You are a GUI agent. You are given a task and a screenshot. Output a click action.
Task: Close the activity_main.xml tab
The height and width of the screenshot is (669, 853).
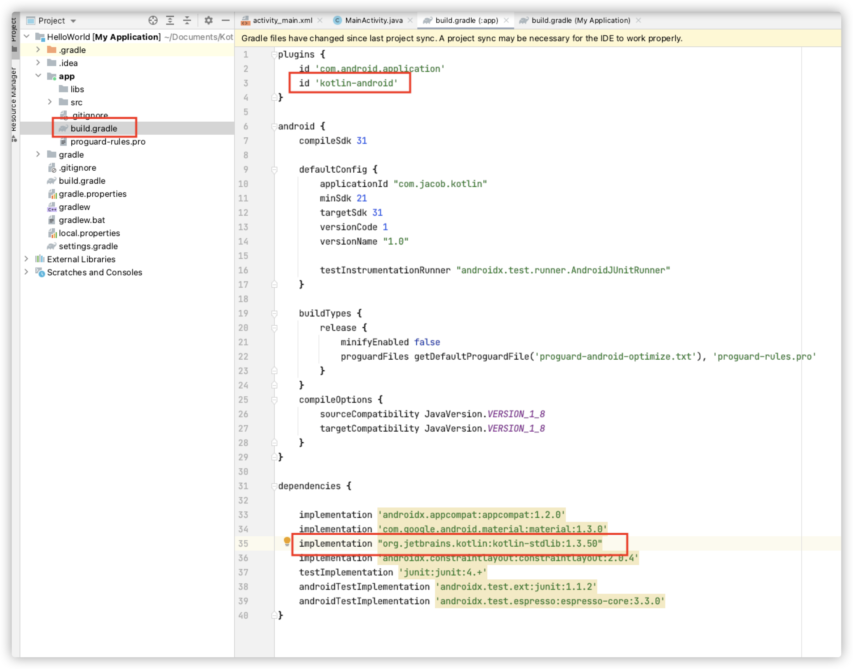(320, 20)
